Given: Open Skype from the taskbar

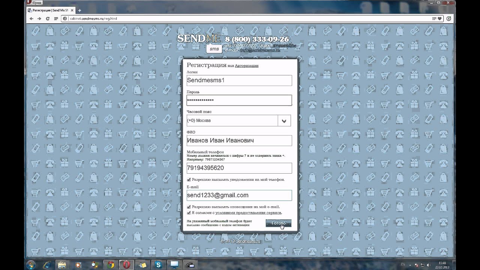Looking at the screenshot, I should click(159, 265).
